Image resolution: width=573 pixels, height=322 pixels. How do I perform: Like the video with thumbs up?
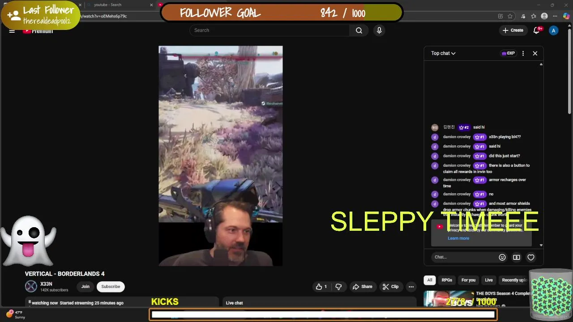(x=322, y=287)
